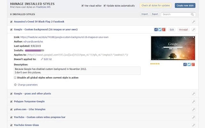This screenshot has height=128, width=205.
Task: Click Last updated 9/8/2015 text
Action: pos(28,46)
